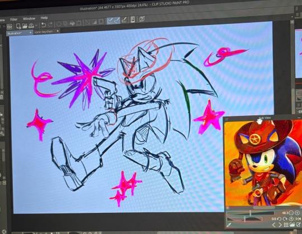
Task: Click the Clear Outside Selection icon
Action: coord(65,23)
